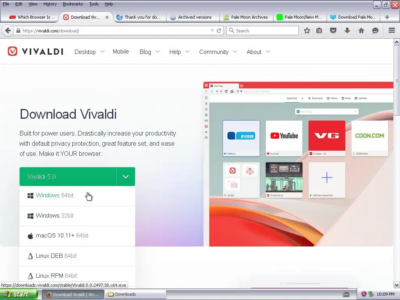Switch to the Which Browser Is tab

pos(32,17)
